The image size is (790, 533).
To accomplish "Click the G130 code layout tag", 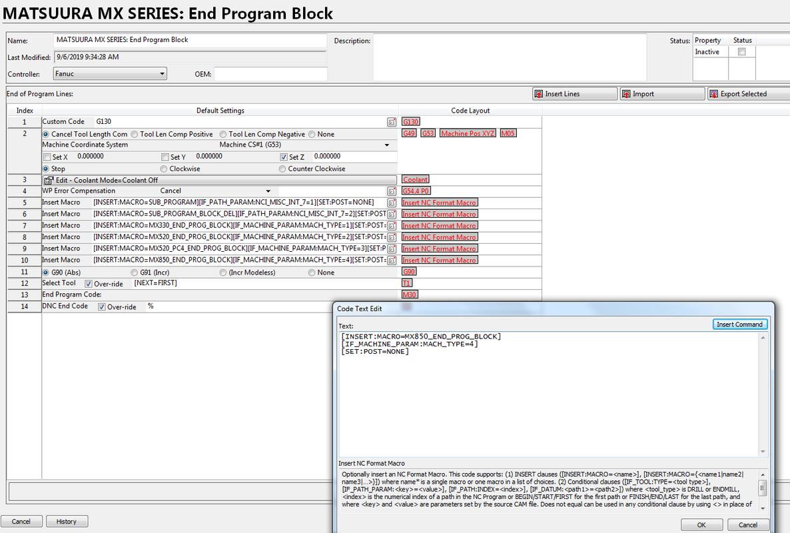I will click(x=410, y=122).
